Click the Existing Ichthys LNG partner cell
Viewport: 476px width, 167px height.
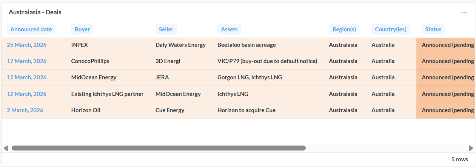click(107, 94)
